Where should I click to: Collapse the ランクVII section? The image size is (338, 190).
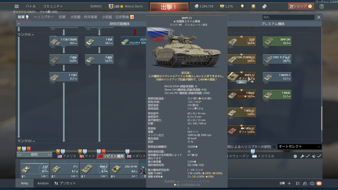click(26, 35)
